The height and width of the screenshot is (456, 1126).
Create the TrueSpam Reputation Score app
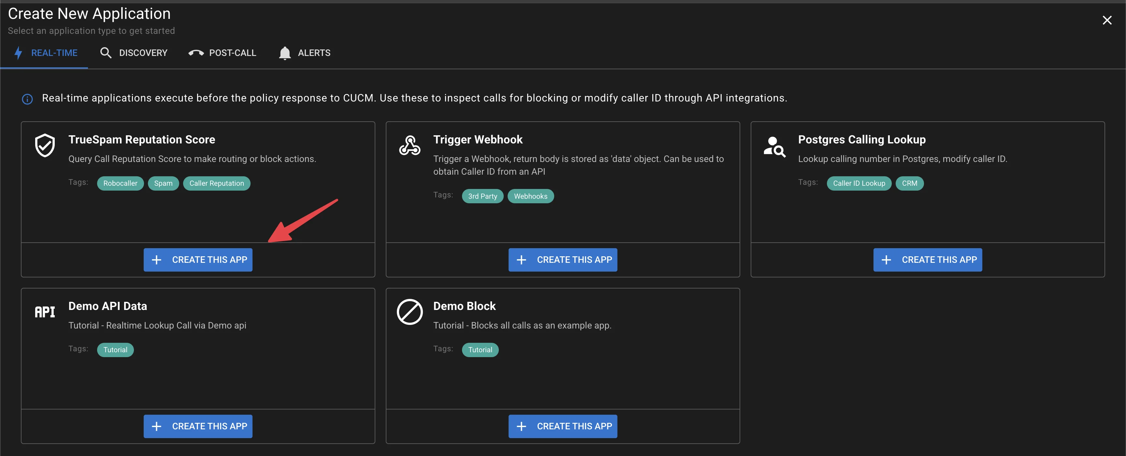[x=198, y=260]
